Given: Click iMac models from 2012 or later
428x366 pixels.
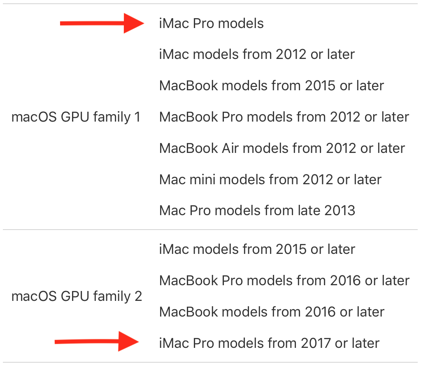Looking at the screenshot, I should [257, 54].
